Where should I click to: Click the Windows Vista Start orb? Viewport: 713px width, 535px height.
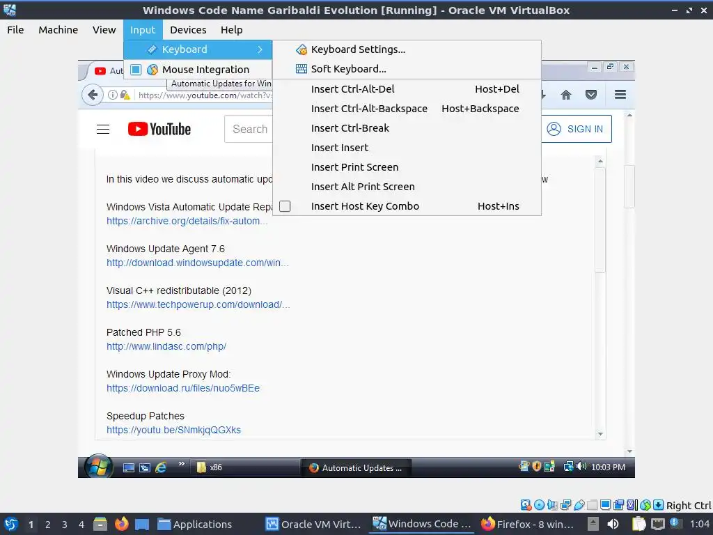pyautogui.click(x=99, y=467)
